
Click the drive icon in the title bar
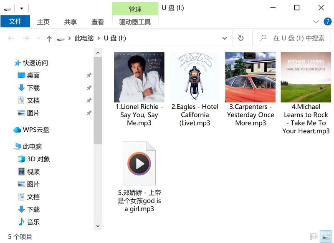click(7, 9)
